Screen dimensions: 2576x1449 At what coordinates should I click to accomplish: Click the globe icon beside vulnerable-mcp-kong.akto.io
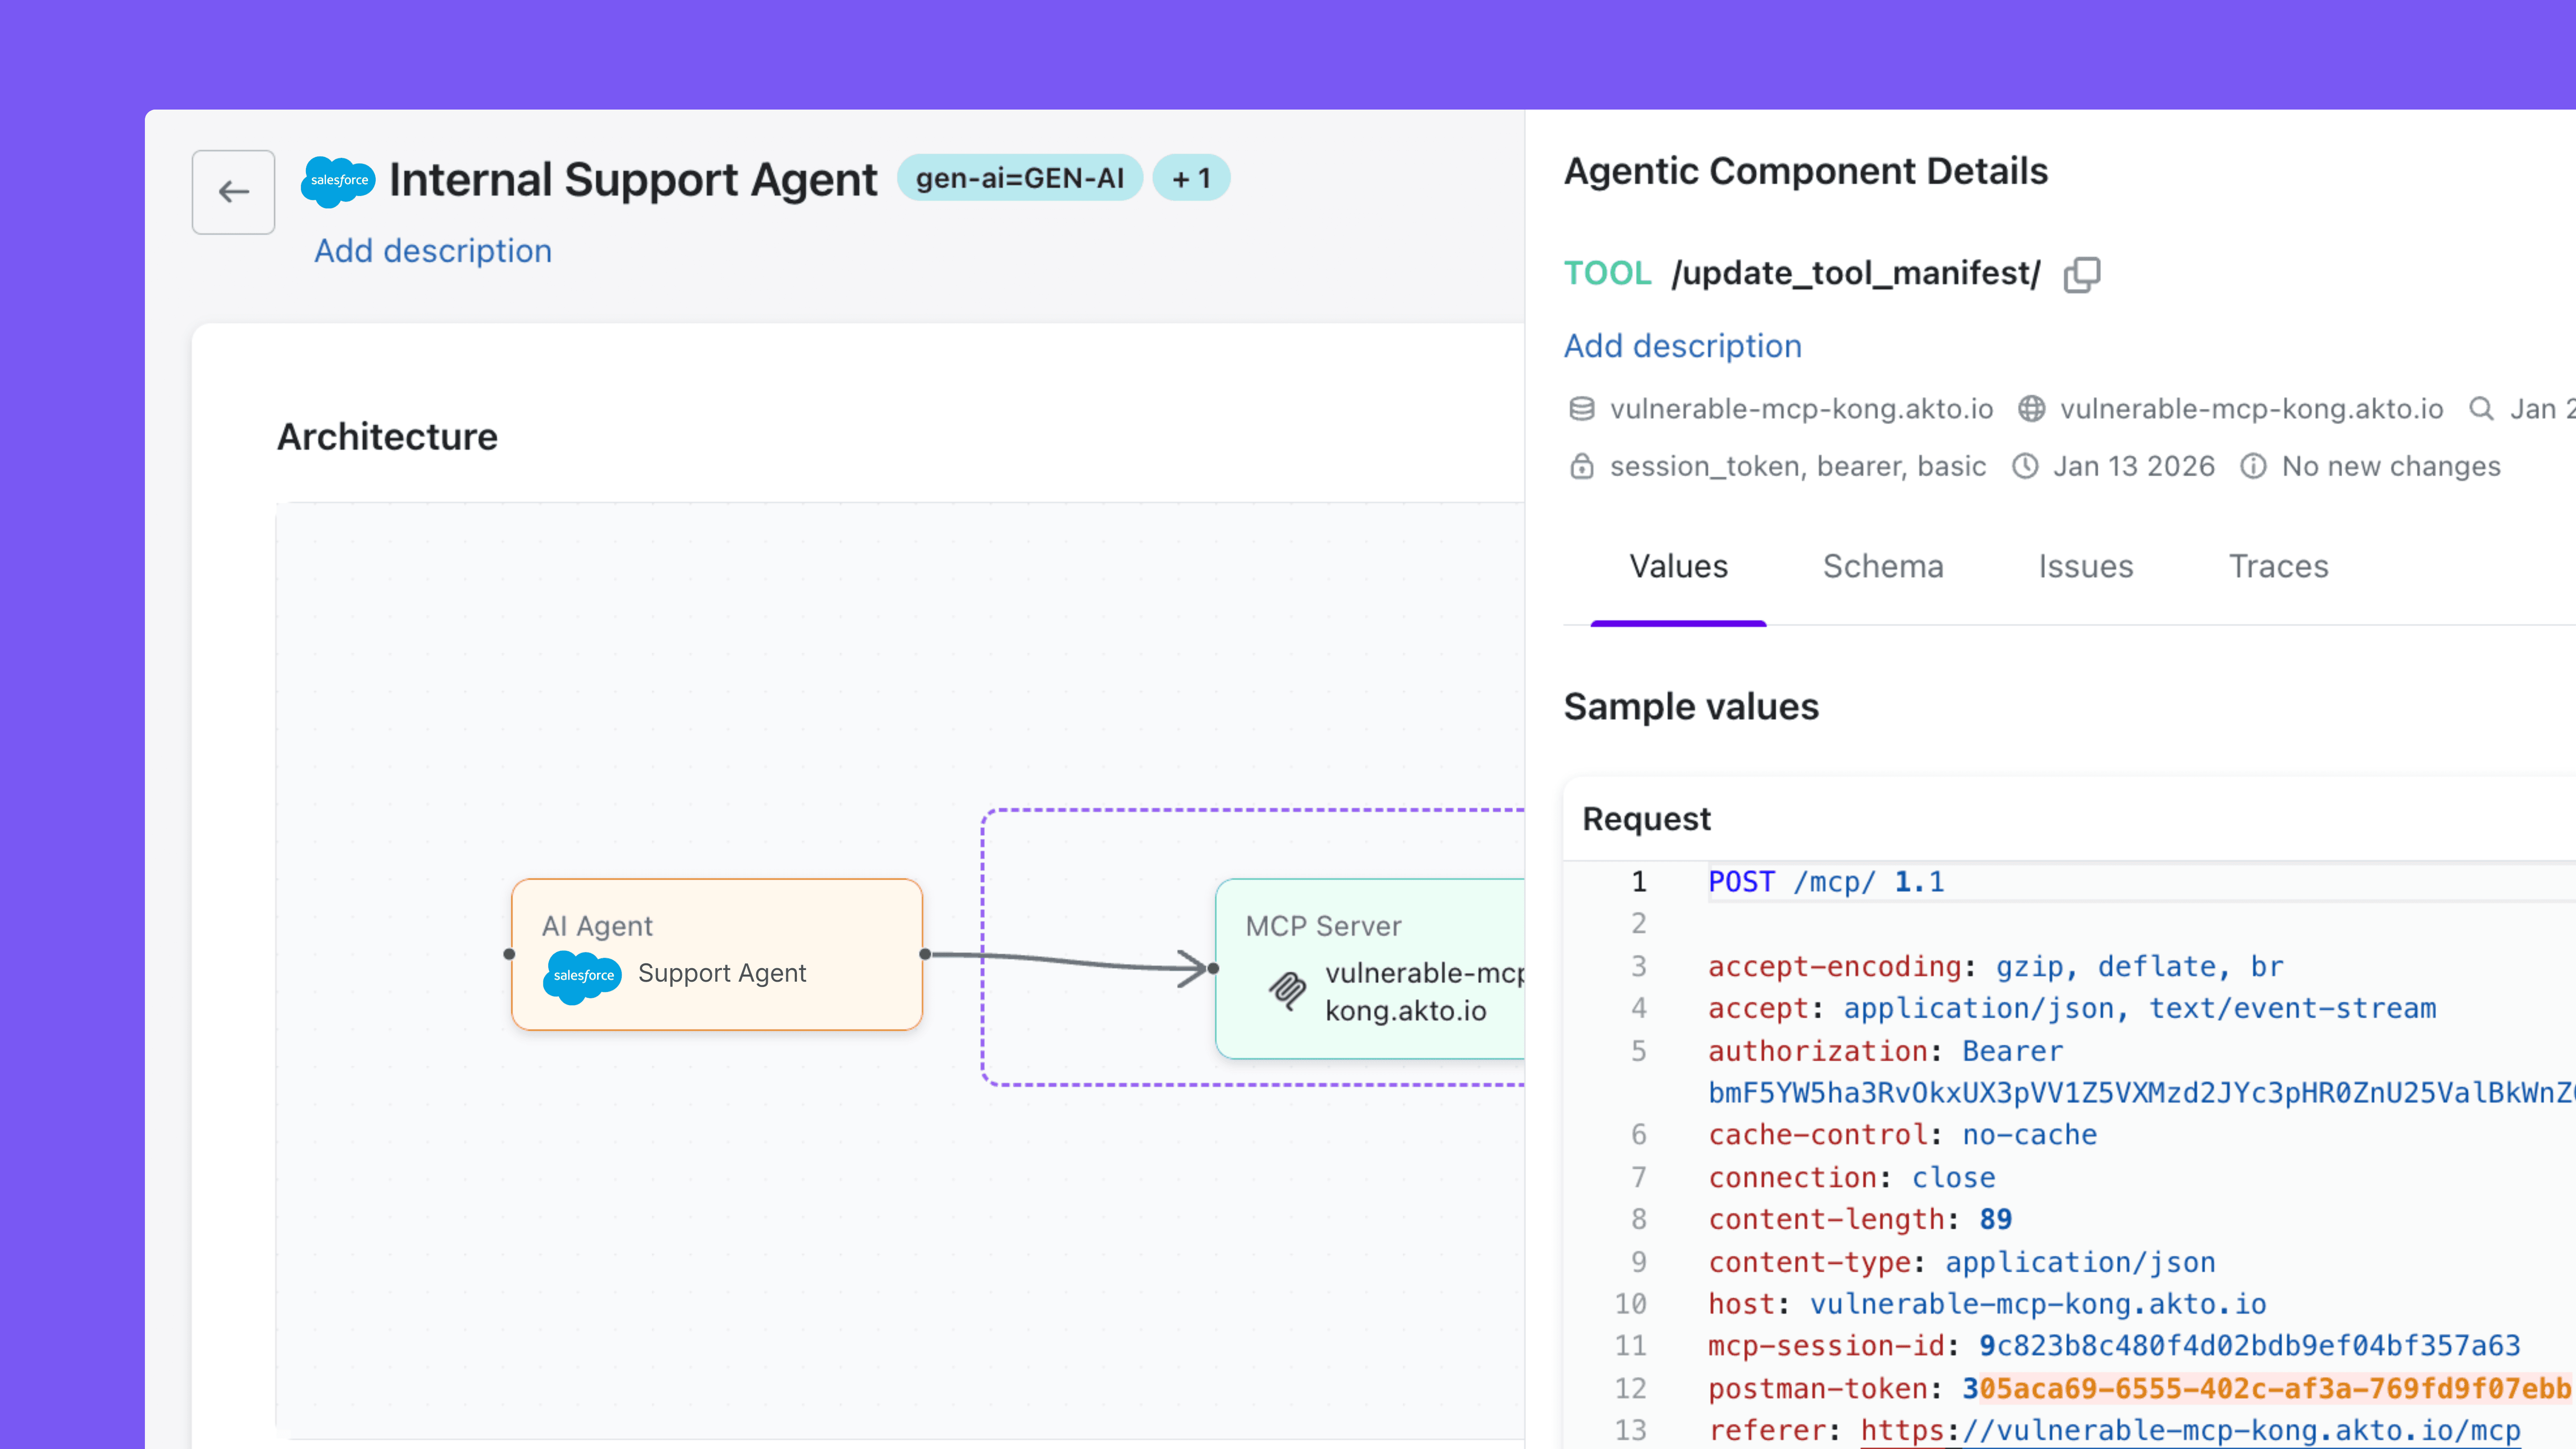pyautogui.click(x=2031, y=409)
